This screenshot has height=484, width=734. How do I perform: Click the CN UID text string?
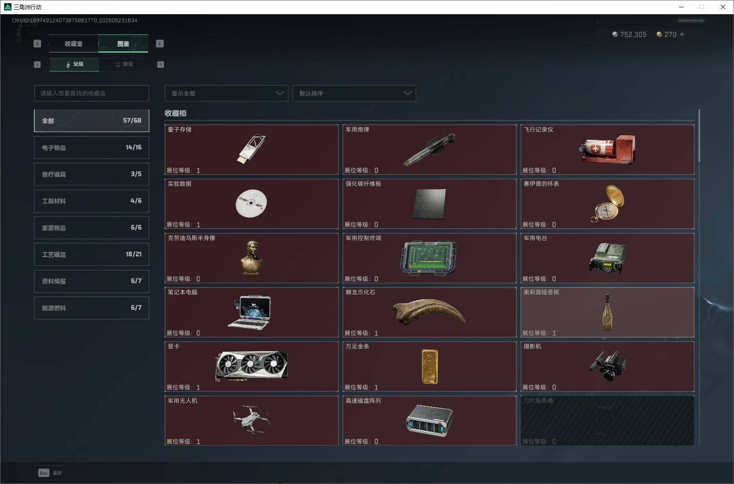[75, 20]
